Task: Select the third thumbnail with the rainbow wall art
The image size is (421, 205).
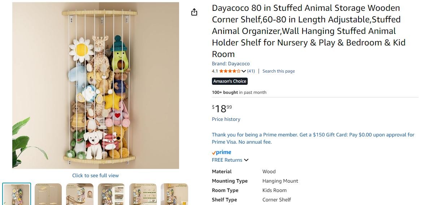Action: [80, 194]
